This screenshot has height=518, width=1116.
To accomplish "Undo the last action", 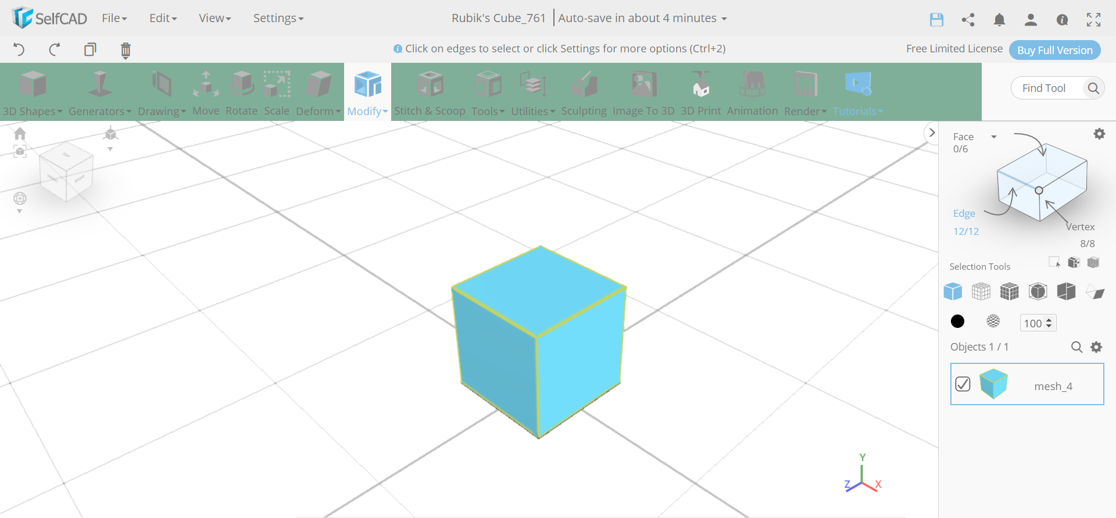I will (19, 49).
